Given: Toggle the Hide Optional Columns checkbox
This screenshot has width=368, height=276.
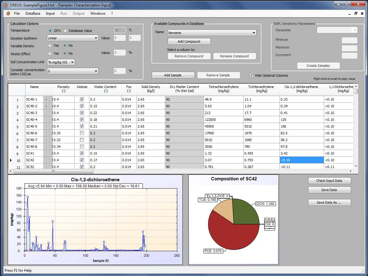Looking at the screenshot, I should 252,75.
